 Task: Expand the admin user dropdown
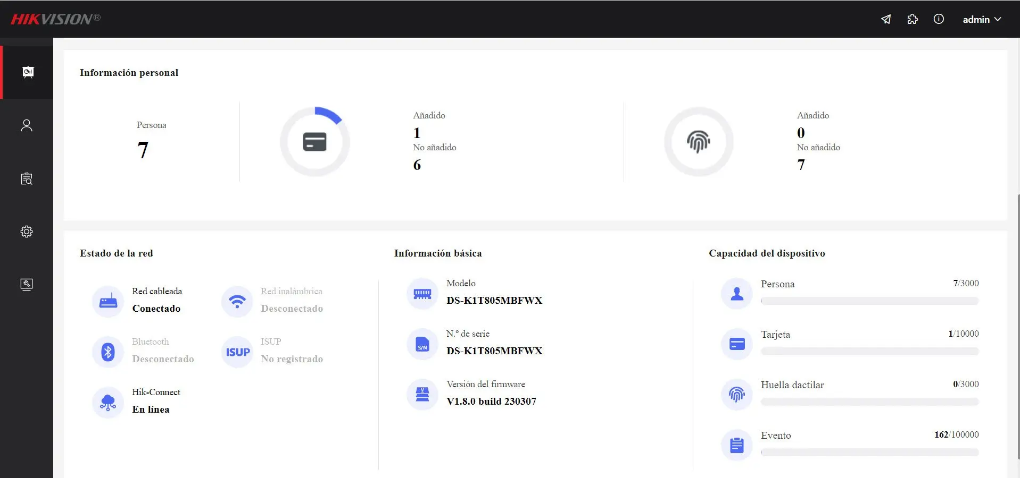982,19
